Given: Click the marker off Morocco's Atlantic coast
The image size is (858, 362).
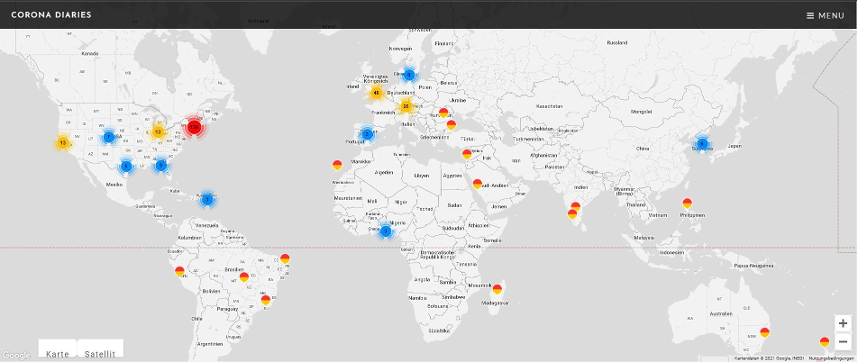Looking at the screenshot, I should 338,165.
